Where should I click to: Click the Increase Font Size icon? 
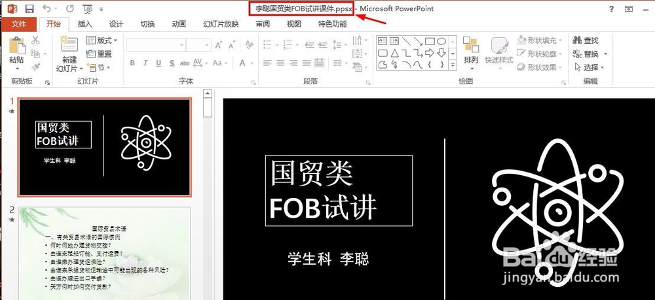point(219,45)
